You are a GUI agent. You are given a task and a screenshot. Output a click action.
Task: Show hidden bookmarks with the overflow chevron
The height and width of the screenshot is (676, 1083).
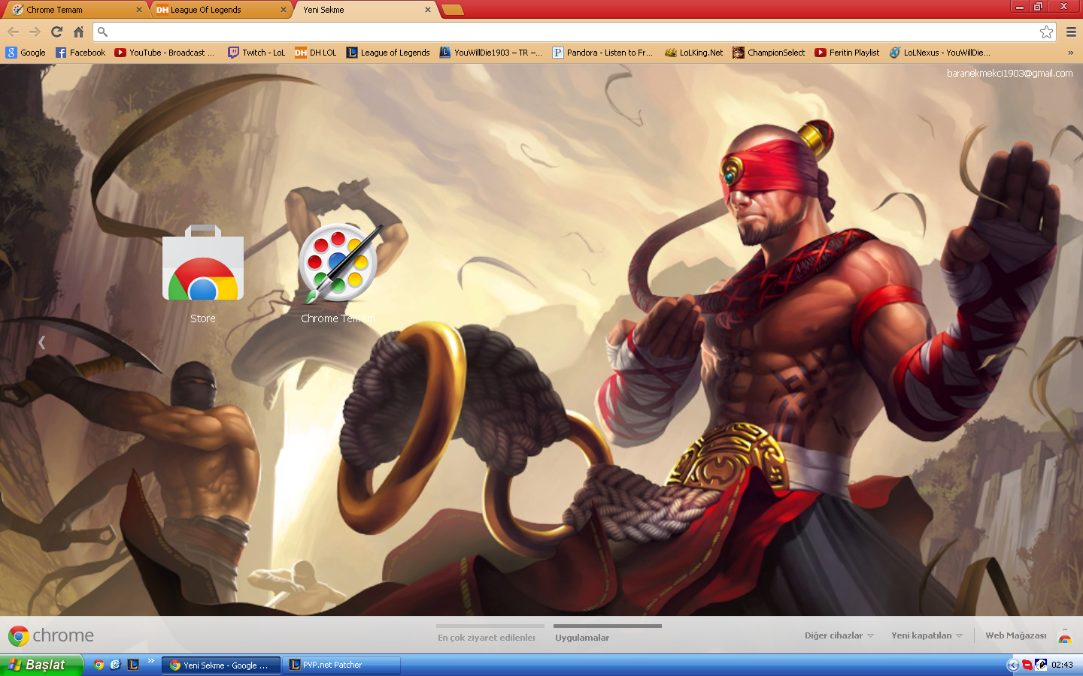1070,53
